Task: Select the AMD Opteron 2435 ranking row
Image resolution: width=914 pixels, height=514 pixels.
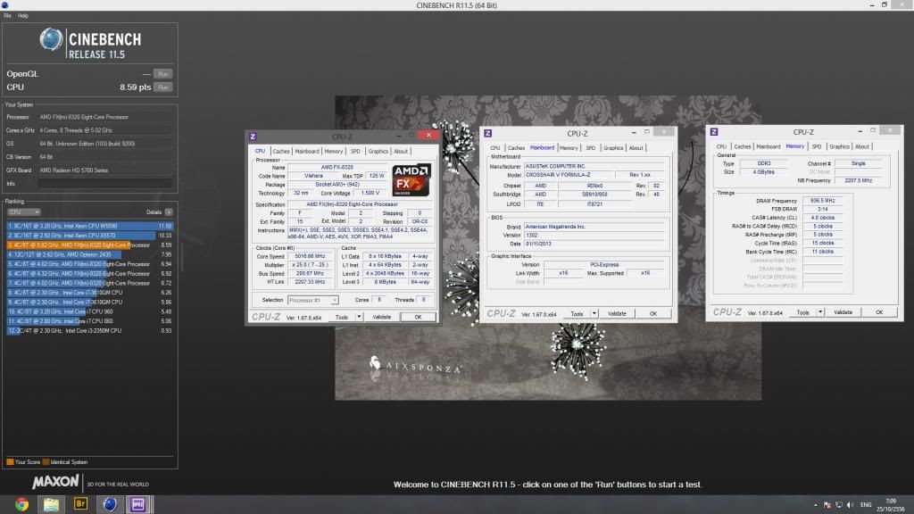Action: (x=90, y=254)
